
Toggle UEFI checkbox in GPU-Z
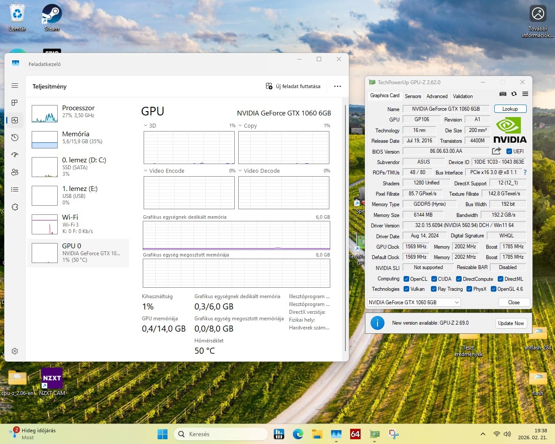pos(509,151)
